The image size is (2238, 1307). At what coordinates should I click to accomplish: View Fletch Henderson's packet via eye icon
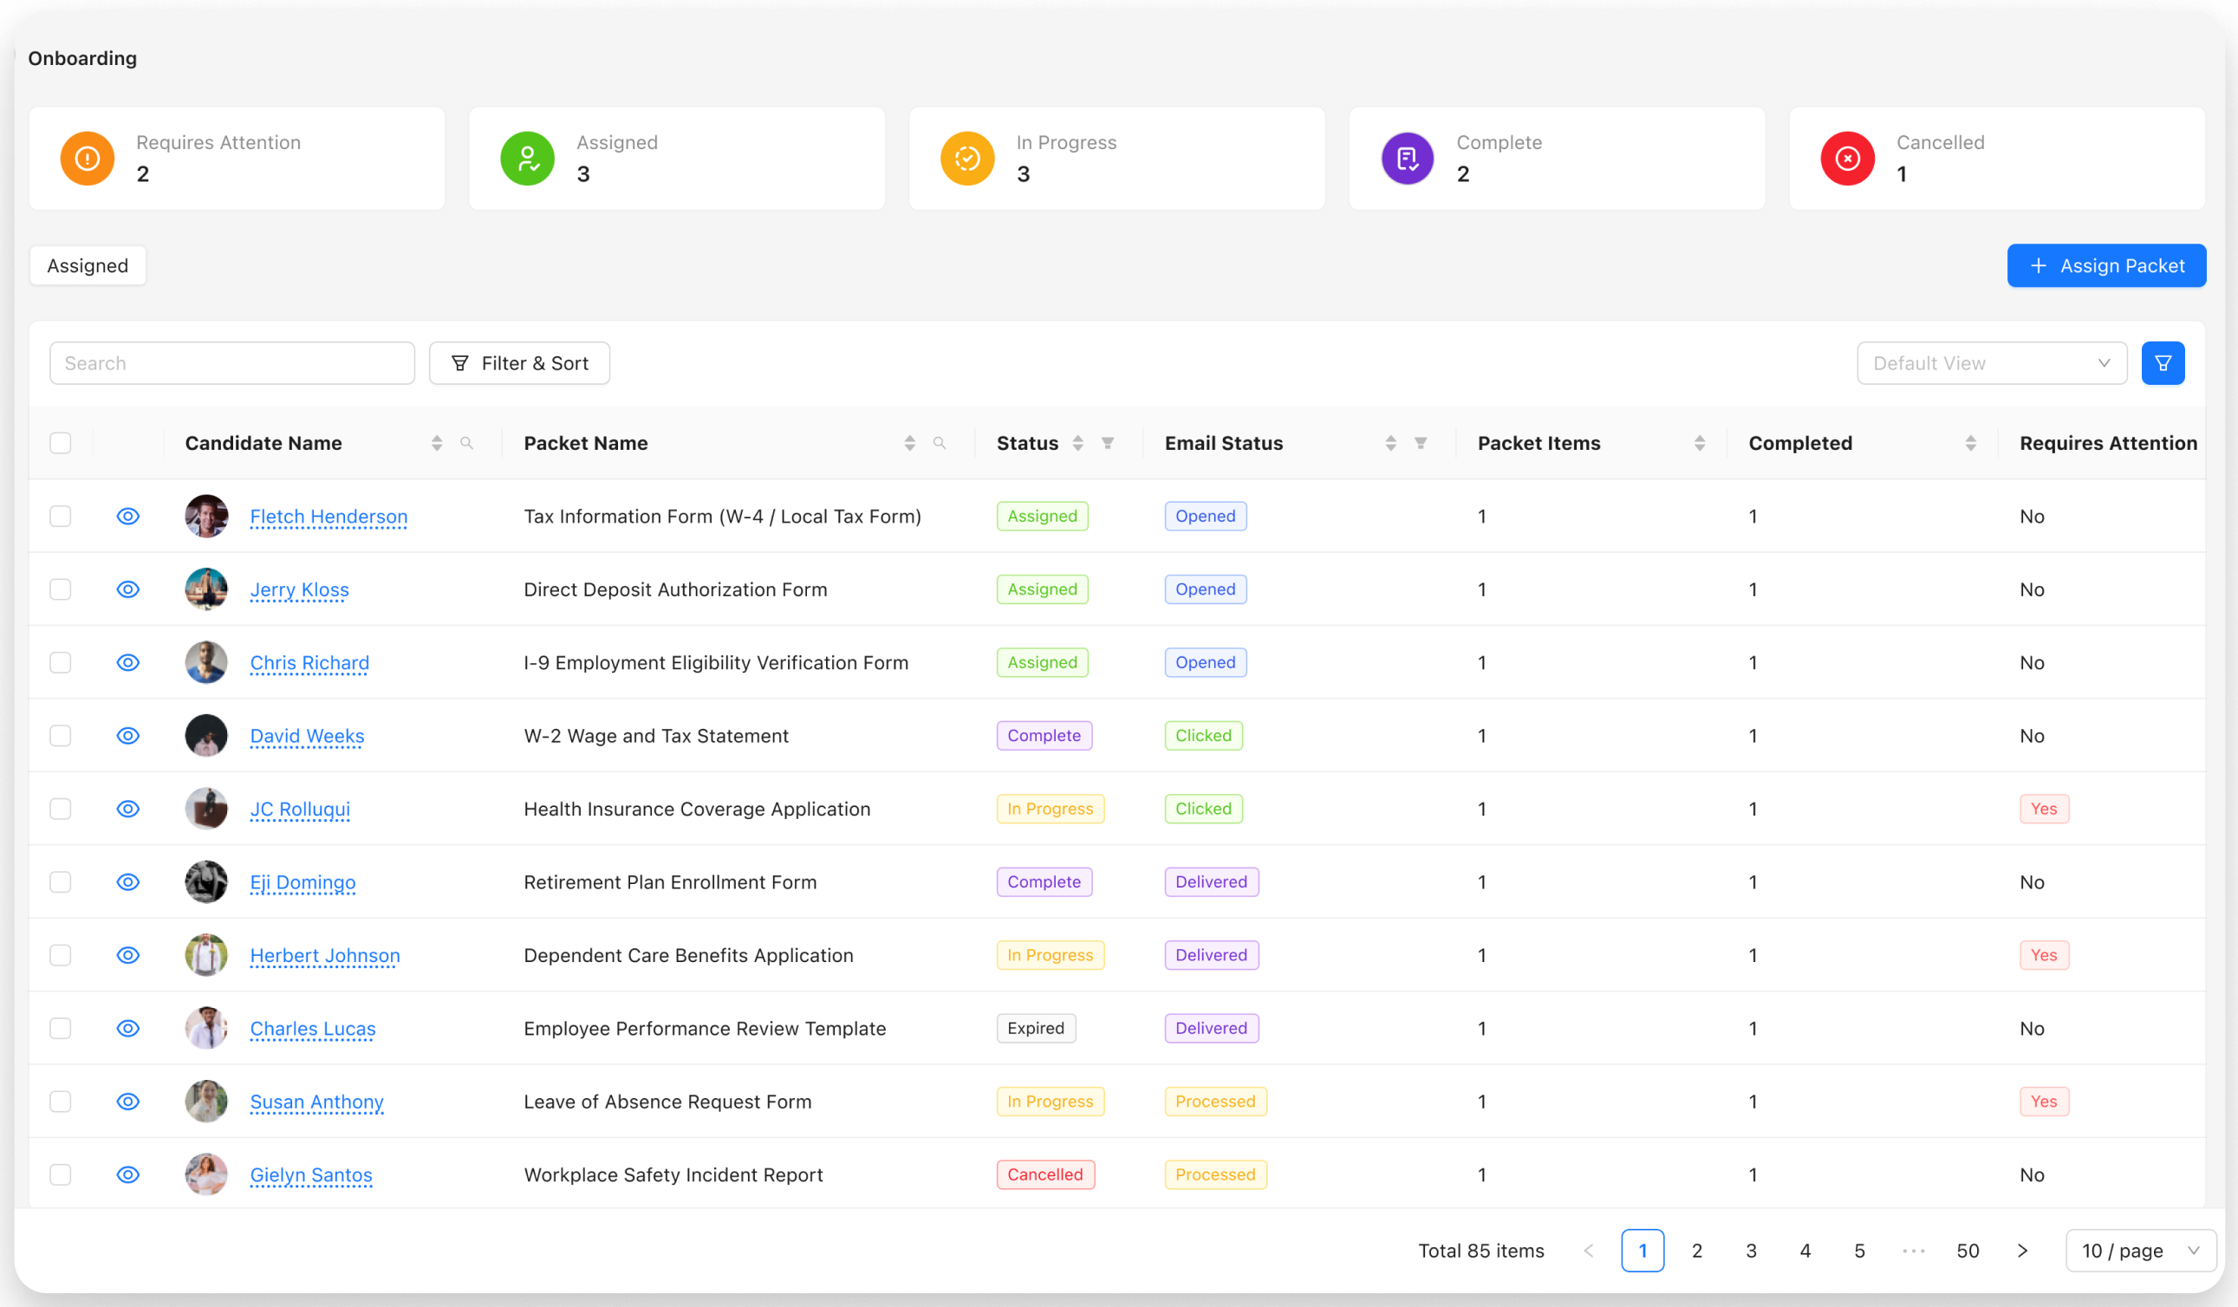pos(128,517)
